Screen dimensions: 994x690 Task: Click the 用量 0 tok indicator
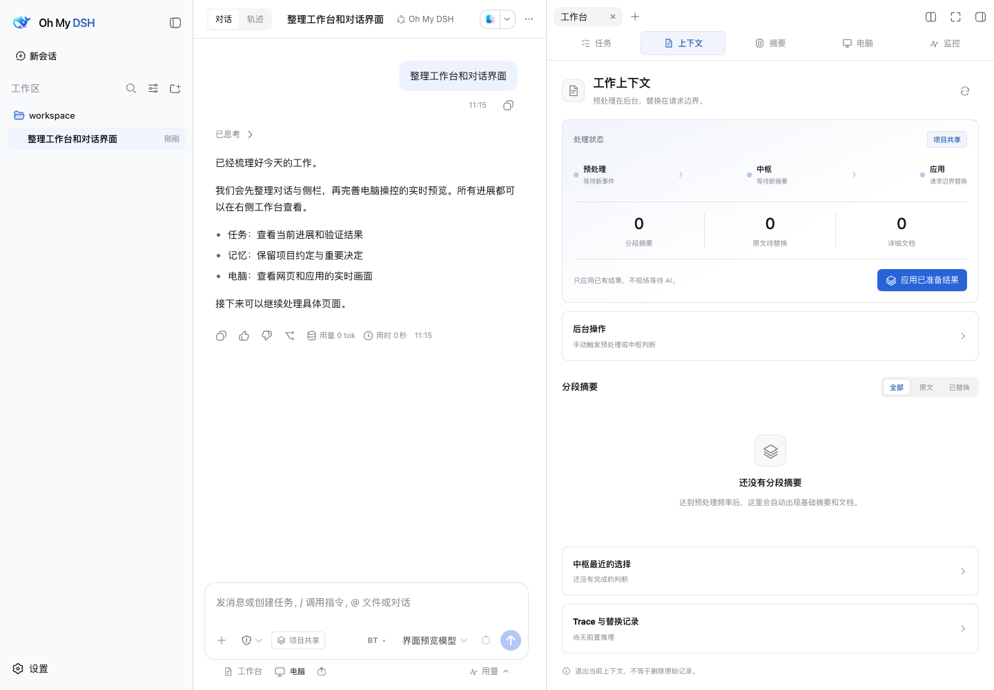tap(331, 335)
